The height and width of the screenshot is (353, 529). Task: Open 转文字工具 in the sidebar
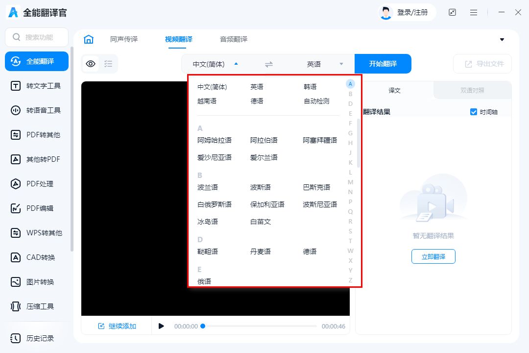37,86
